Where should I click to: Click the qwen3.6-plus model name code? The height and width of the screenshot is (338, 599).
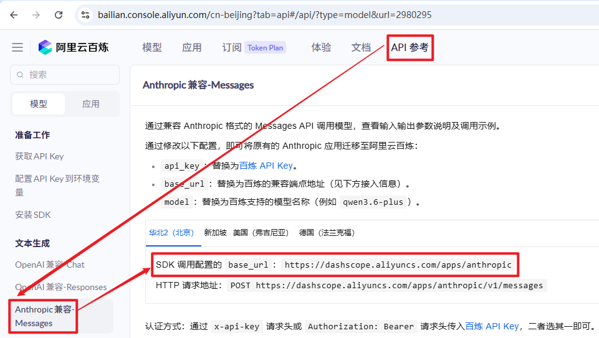373,202
